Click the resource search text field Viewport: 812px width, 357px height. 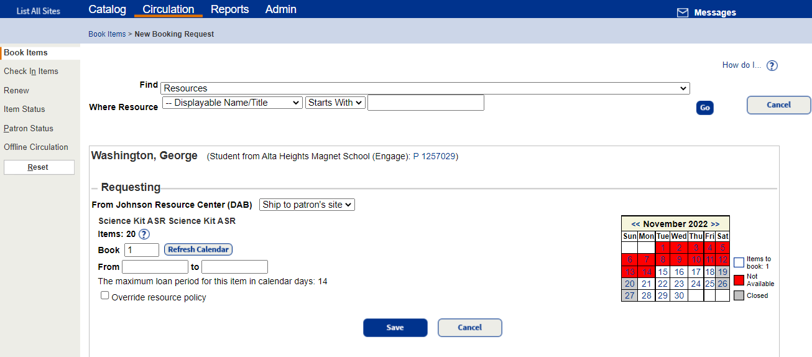point(426,103)
